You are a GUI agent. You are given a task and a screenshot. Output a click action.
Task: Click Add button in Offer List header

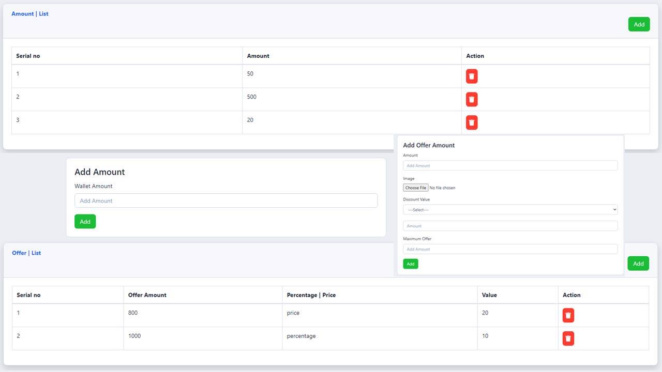(638, 263)
